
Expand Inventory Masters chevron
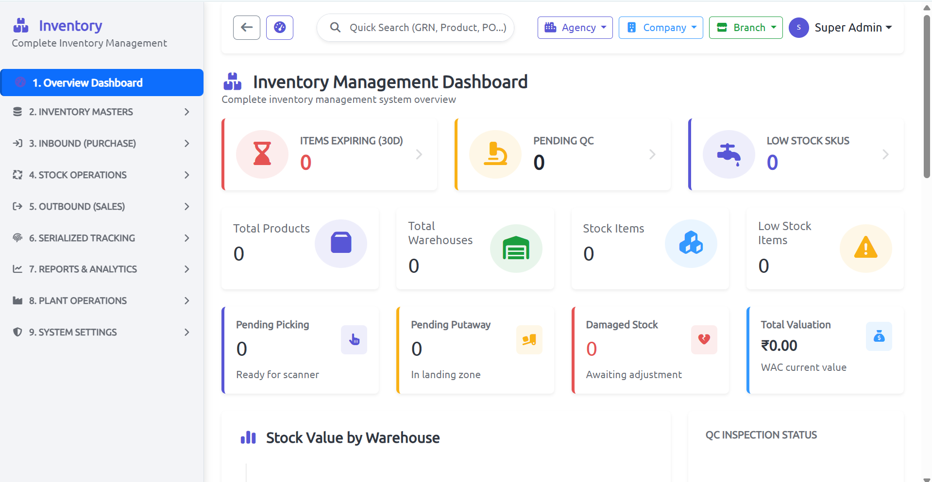(187, 112)
